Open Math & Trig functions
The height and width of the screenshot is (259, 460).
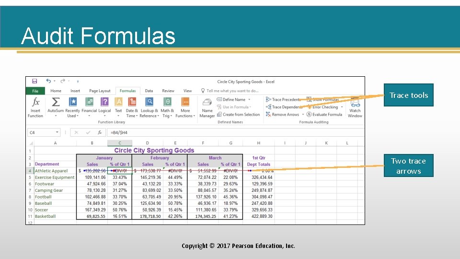[167, 107]
